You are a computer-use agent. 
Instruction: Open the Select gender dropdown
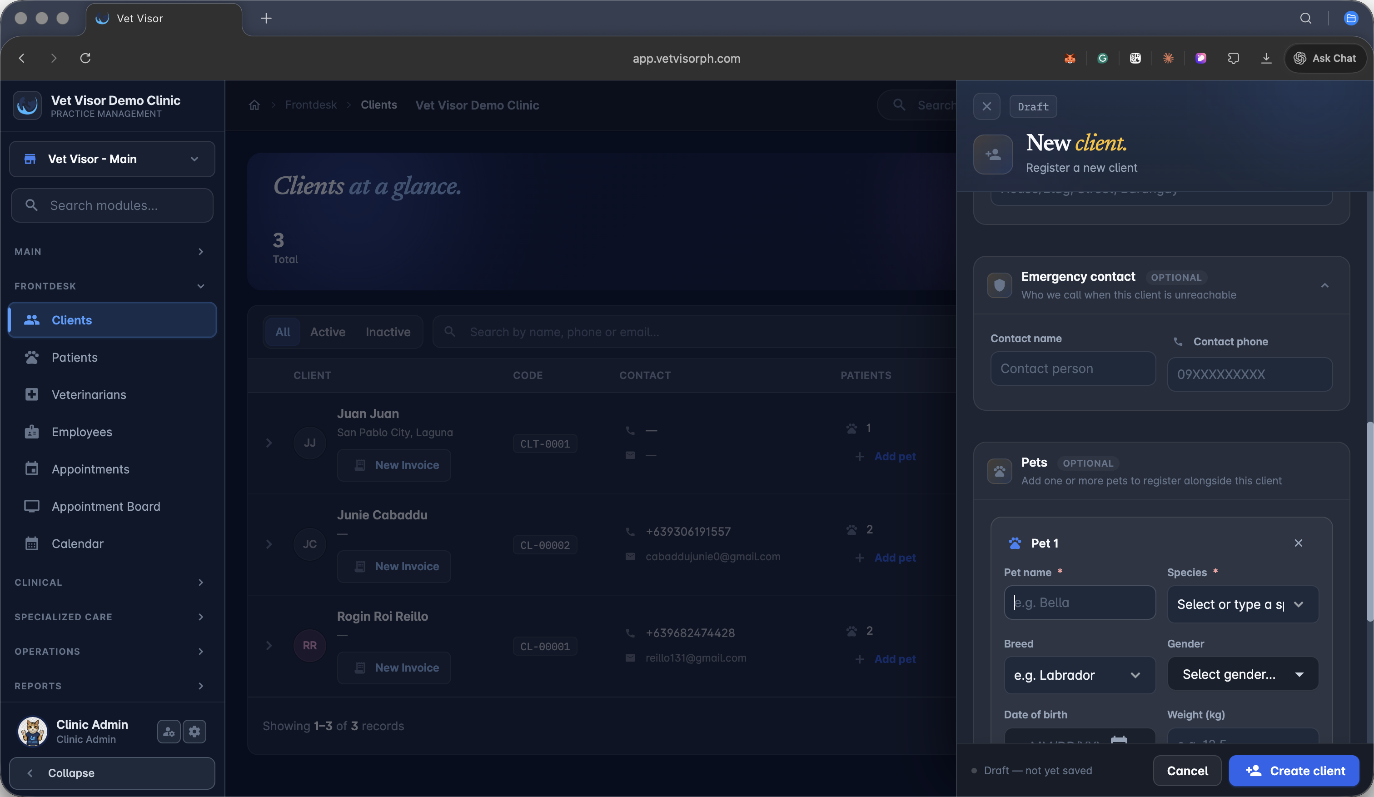coord(1243,674)
